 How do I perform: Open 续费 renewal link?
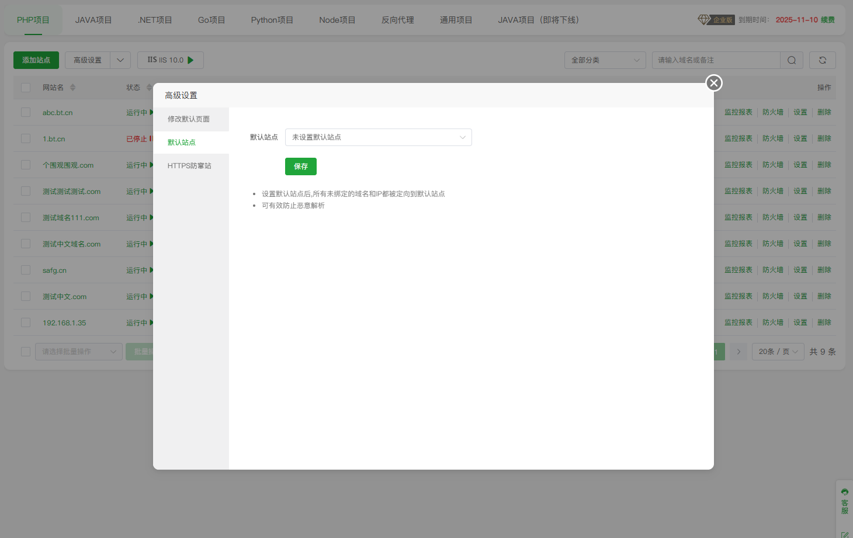(x=827, y=19)
